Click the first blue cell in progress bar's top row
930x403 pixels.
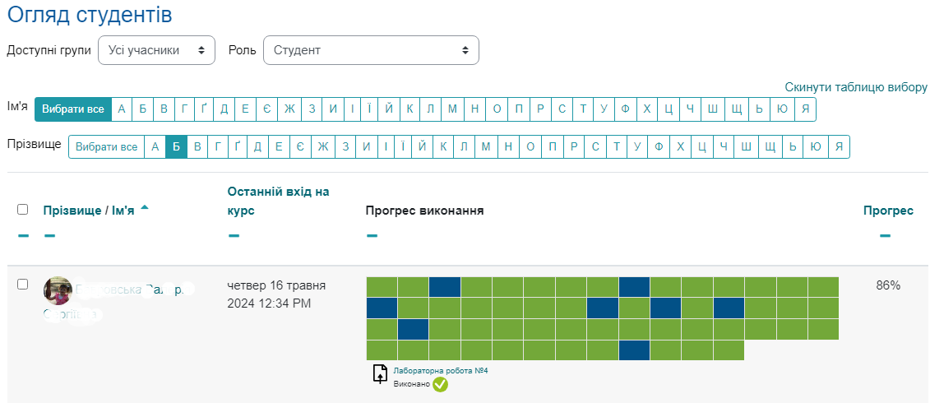445,286
